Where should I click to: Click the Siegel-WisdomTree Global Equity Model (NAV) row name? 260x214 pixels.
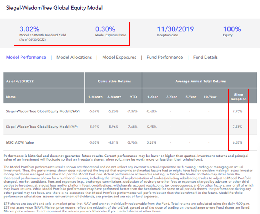(43, 111)
